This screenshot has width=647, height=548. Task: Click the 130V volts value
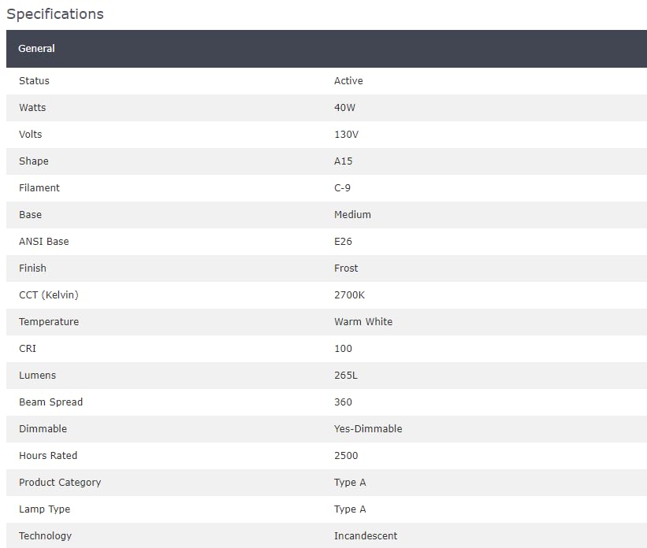point(346,135)
